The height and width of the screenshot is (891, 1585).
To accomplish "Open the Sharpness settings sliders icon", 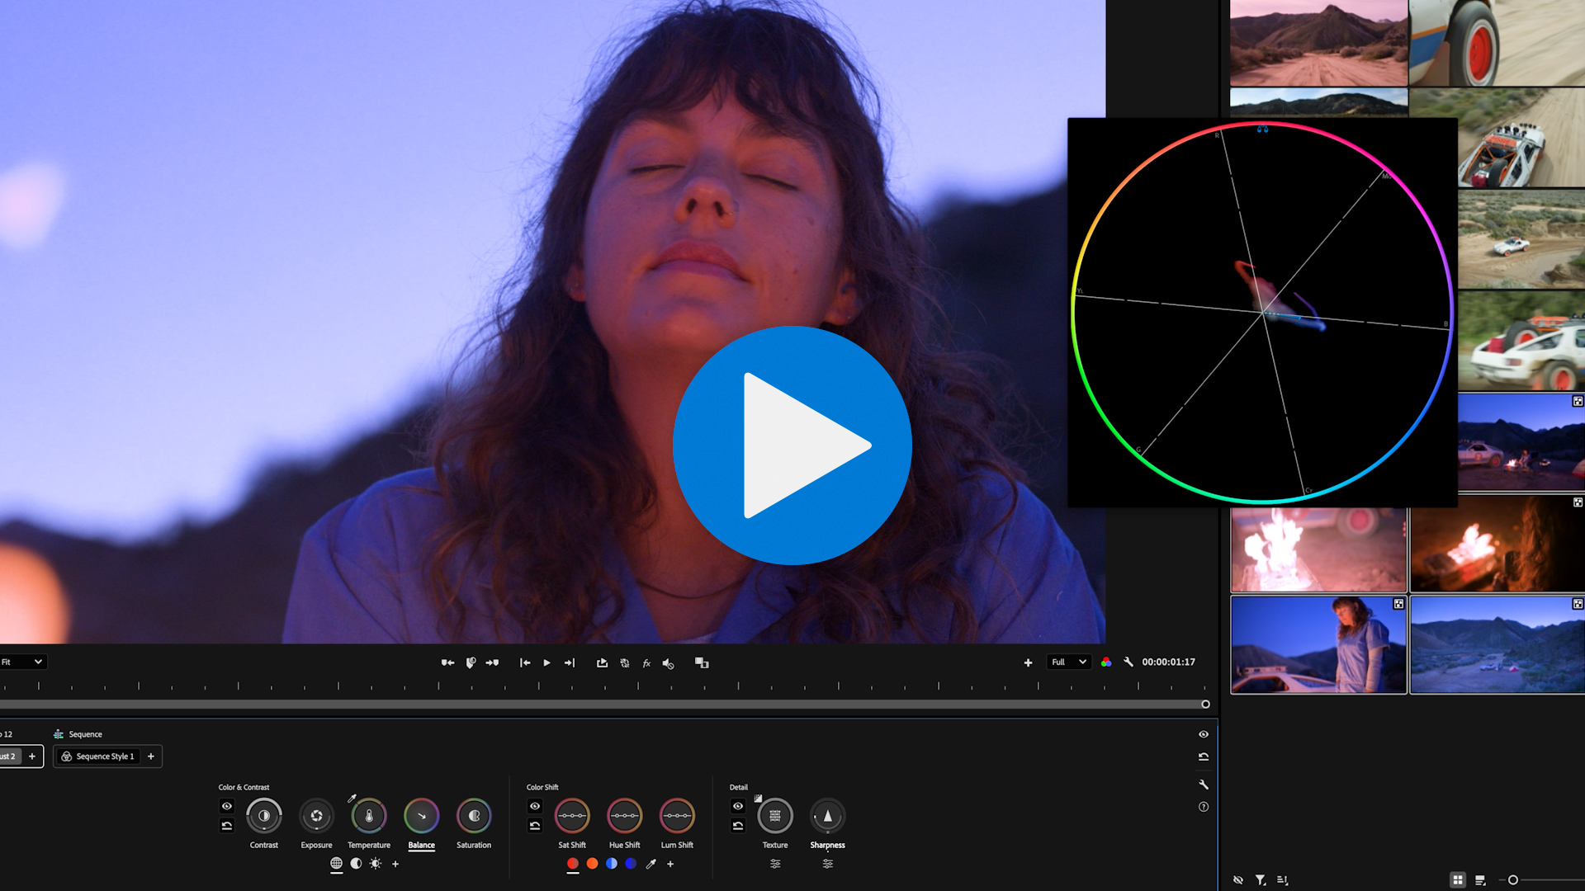I will [x=827, y=864].
